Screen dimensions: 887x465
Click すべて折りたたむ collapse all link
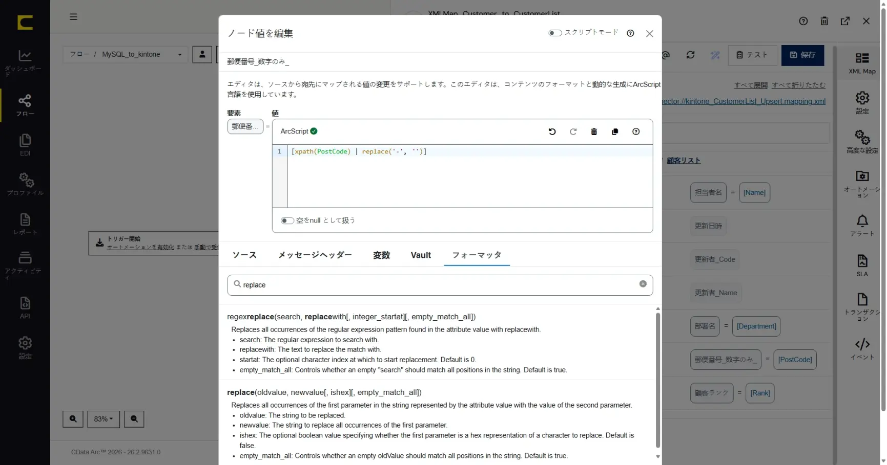pyautogui.click(x=799, y=85)
